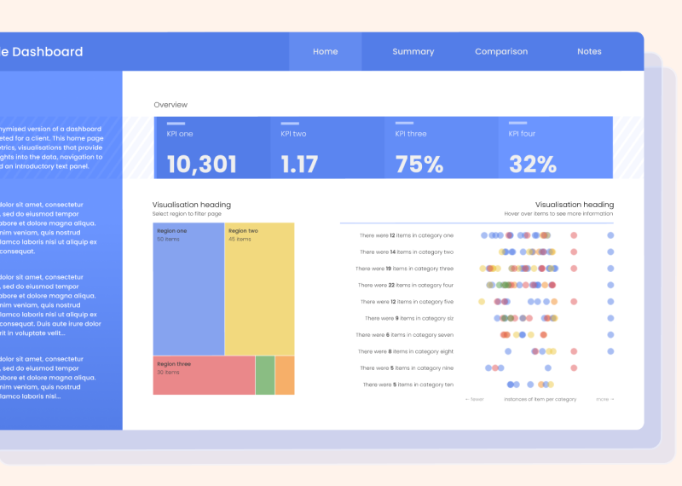Filter page by Region one treemap block
The image size is (682, 486).
[x=188, y=289]
